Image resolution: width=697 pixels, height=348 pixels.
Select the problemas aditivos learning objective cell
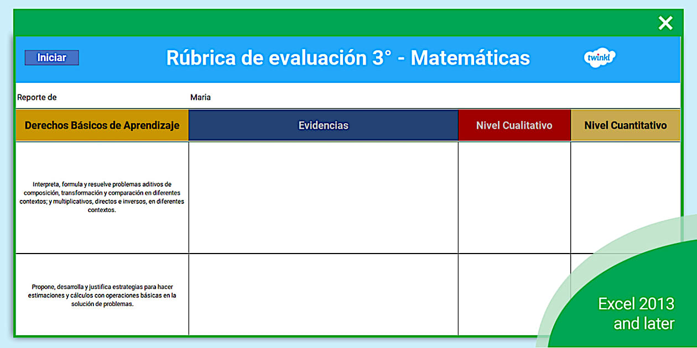(102, 196)
